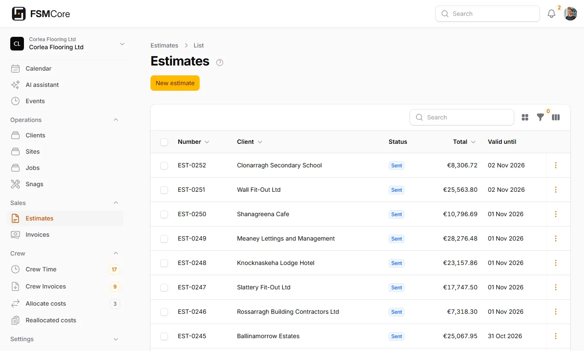
Task: Focus the estimates table Search field
Action: [x=462, y=117]
